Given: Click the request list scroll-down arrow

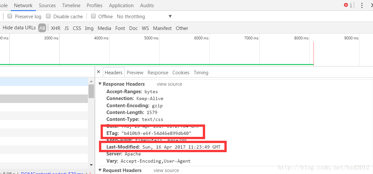Looking at the screenshot, I should [91, 165].
